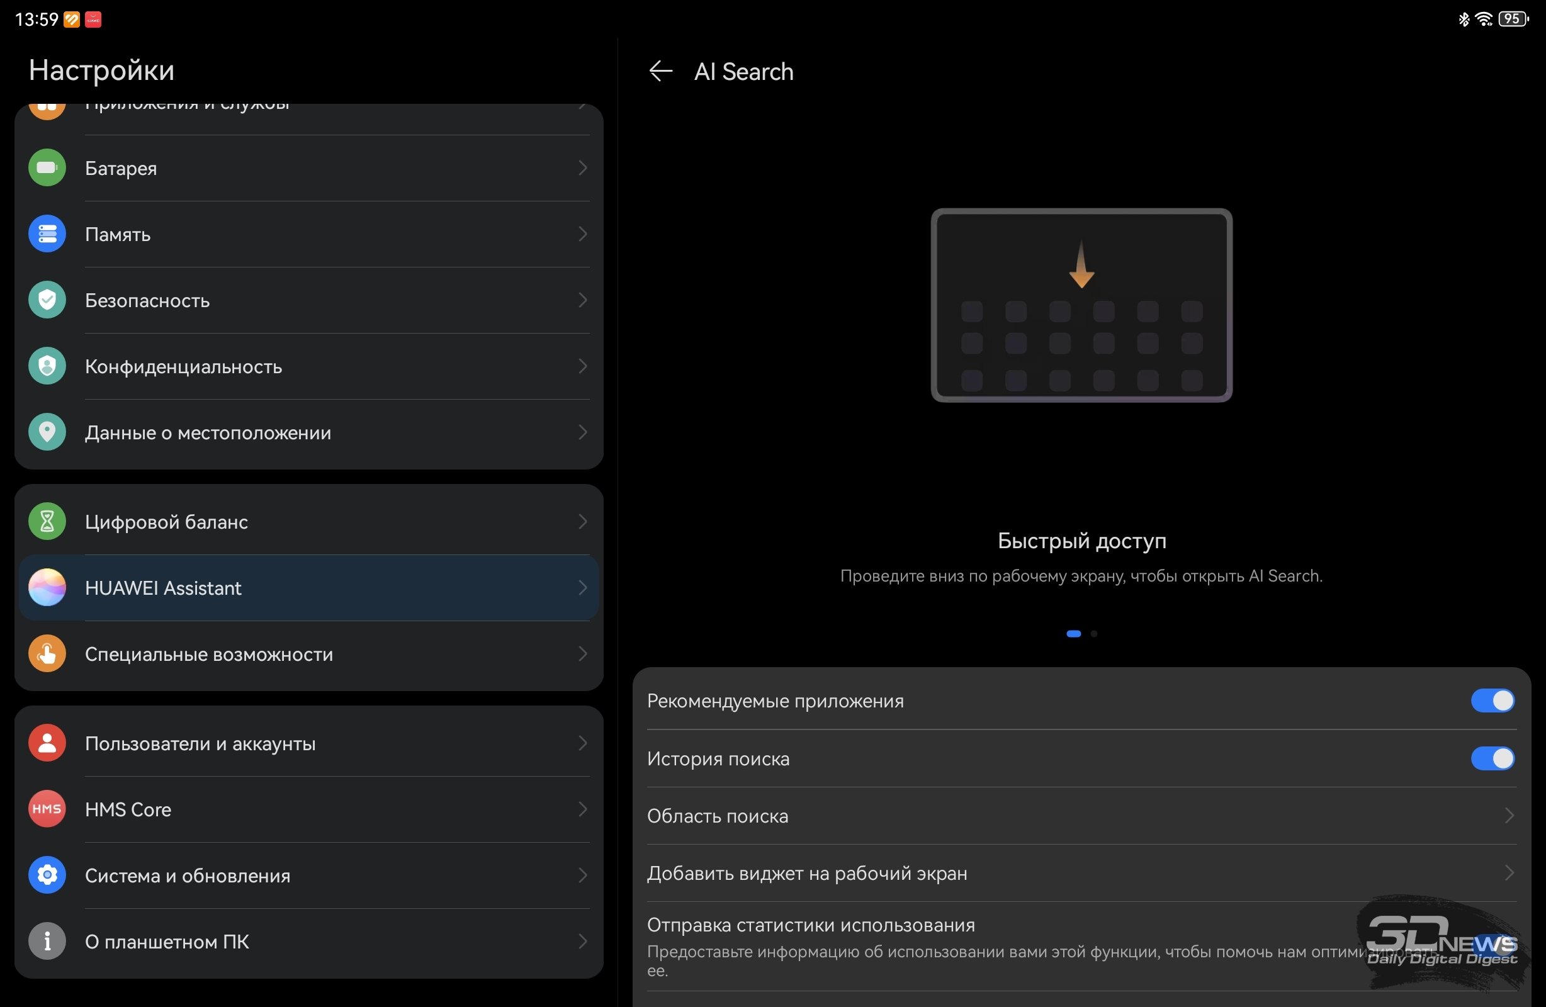The image size is (1546, 1007).
Task: Tap the red notification icon in status bar
Action: click(x=94, y=20)
